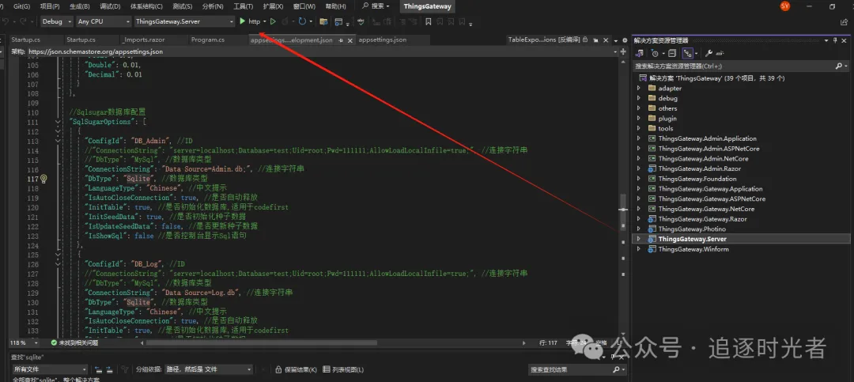Screen dimensions: 854x382
Task: Click the restart circular arrow icon in toolbar
Action: click(302, 21)
